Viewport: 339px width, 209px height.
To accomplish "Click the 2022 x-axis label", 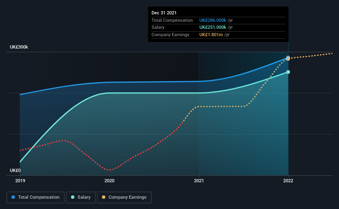I will [x=288, y=181].
